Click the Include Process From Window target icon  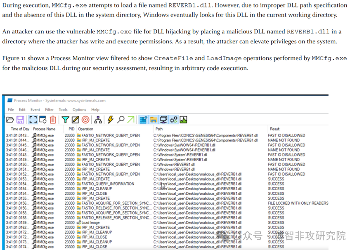[85, 120]
